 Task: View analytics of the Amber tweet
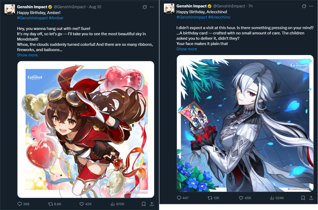tap(117, 204)
